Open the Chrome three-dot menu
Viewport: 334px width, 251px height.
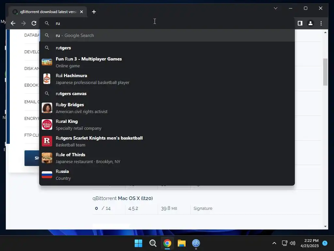click(x=321, y=23)
